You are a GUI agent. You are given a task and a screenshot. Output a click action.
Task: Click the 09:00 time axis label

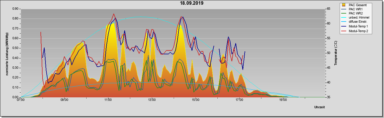(x=64, y=100)
